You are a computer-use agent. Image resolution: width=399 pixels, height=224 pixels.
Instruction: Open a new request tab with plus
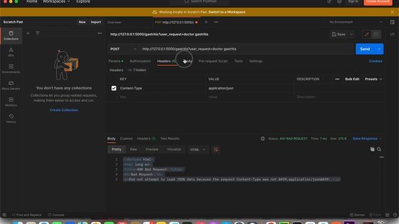[206, 22]
